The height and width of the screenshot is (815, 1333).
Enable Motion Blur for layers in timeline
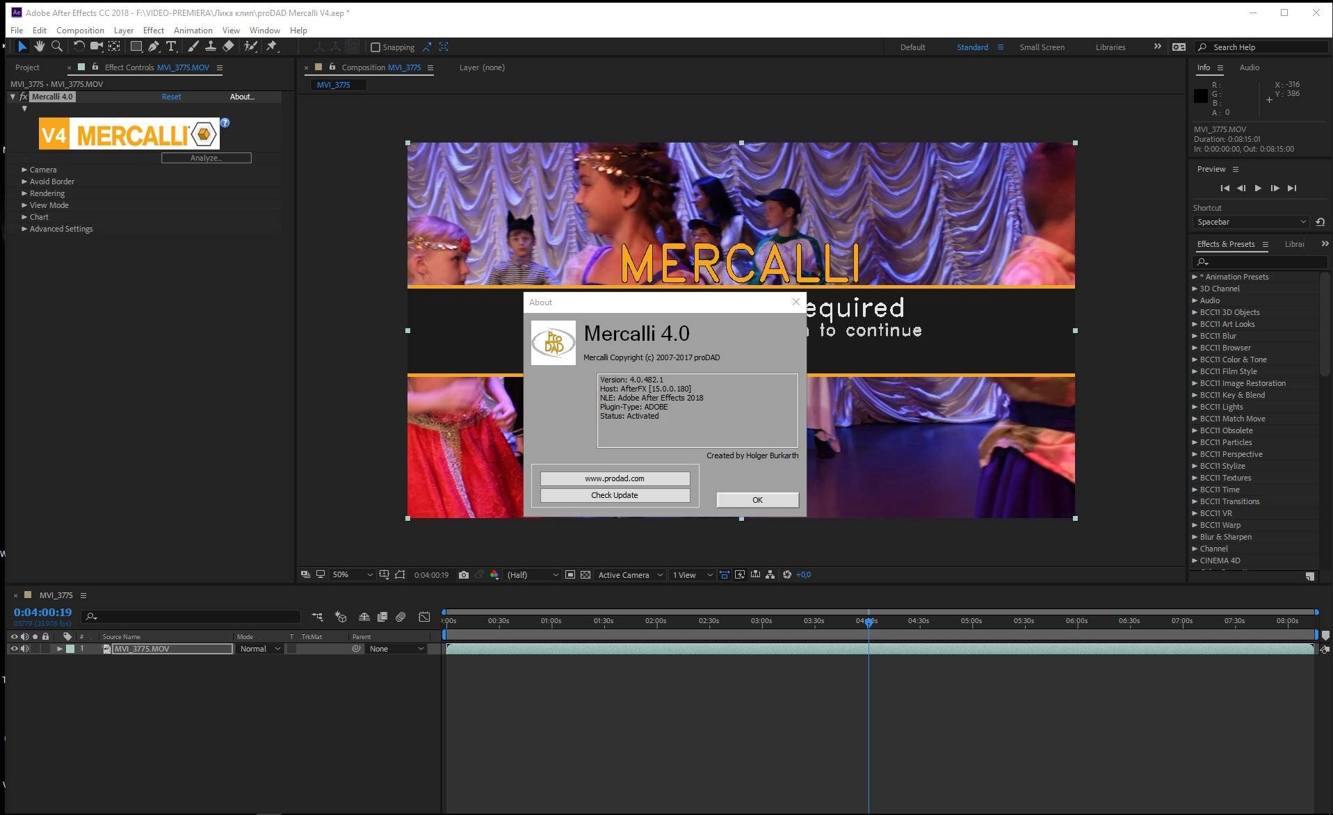[401, 617]
